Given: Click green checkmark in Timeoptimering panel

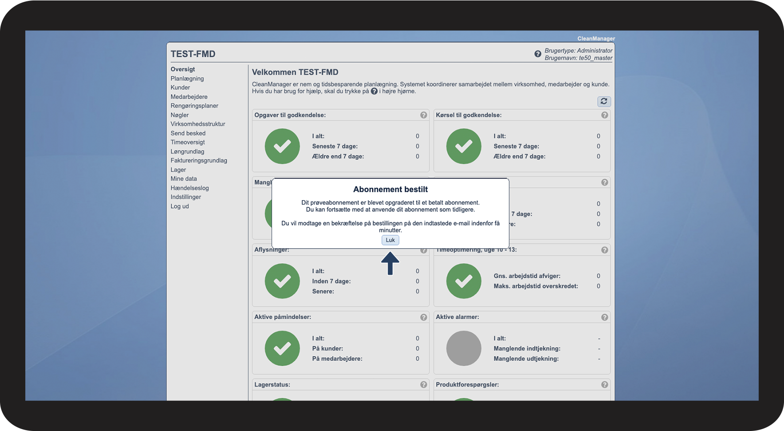Looking at the screenshot, I should (464, 281).
